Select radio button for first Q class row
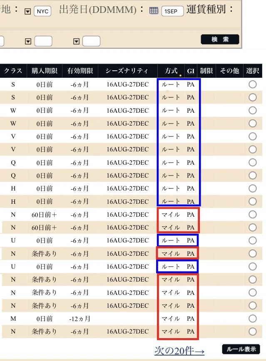The height and width of the screenshot is (361, 266). tap(253, 162)
